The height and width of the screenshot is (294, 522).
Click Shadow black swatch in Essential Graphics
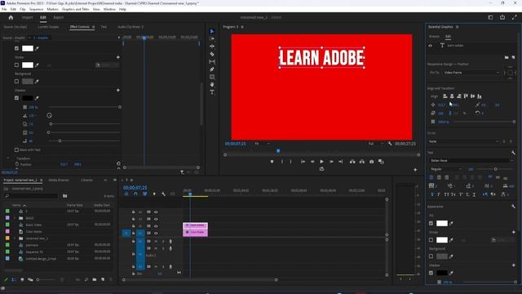442,273
